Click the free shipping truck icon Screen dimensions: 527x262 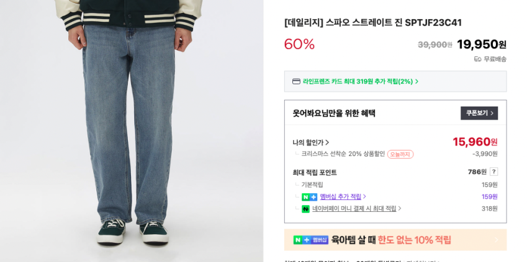click(477, 59)
